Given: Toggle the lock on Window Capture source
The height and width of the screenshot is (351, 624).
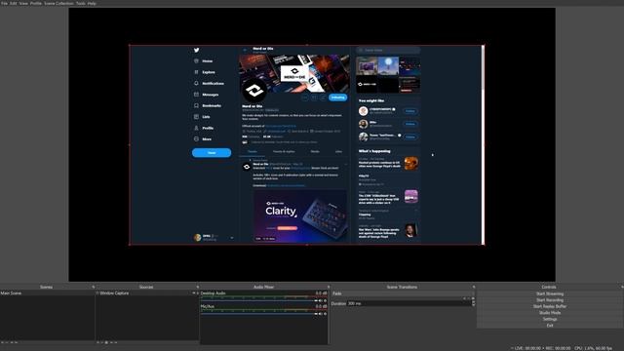Looking at the screenshot, I should (x=197, y=293).
